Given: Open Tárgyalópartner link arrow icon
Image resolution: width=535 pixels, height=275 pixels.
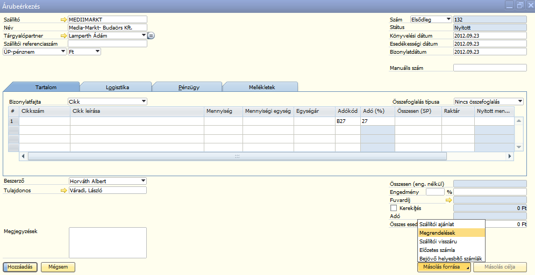Looking at the screenshot, I should pos(64,35).
